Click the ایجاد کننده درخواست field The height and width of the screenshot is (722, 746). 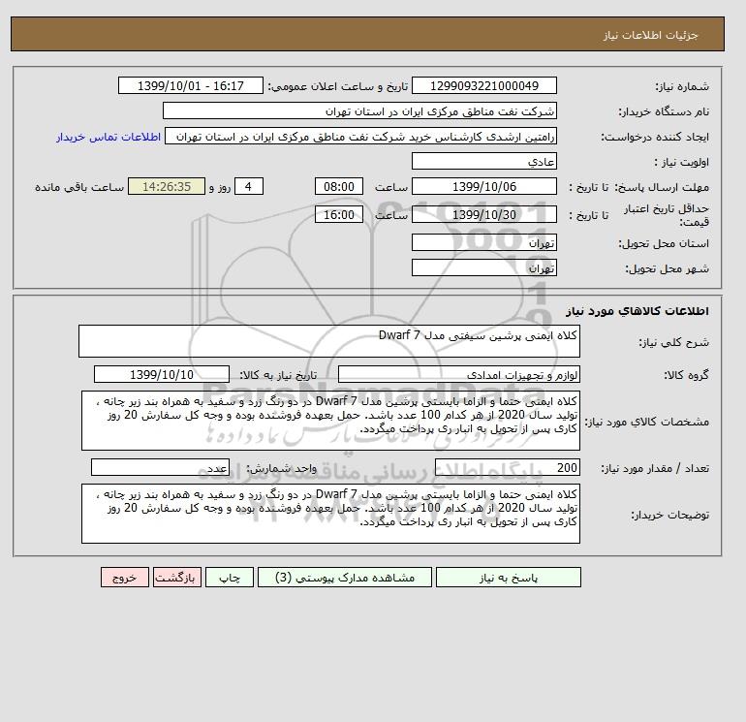click(x=360, y=136)
